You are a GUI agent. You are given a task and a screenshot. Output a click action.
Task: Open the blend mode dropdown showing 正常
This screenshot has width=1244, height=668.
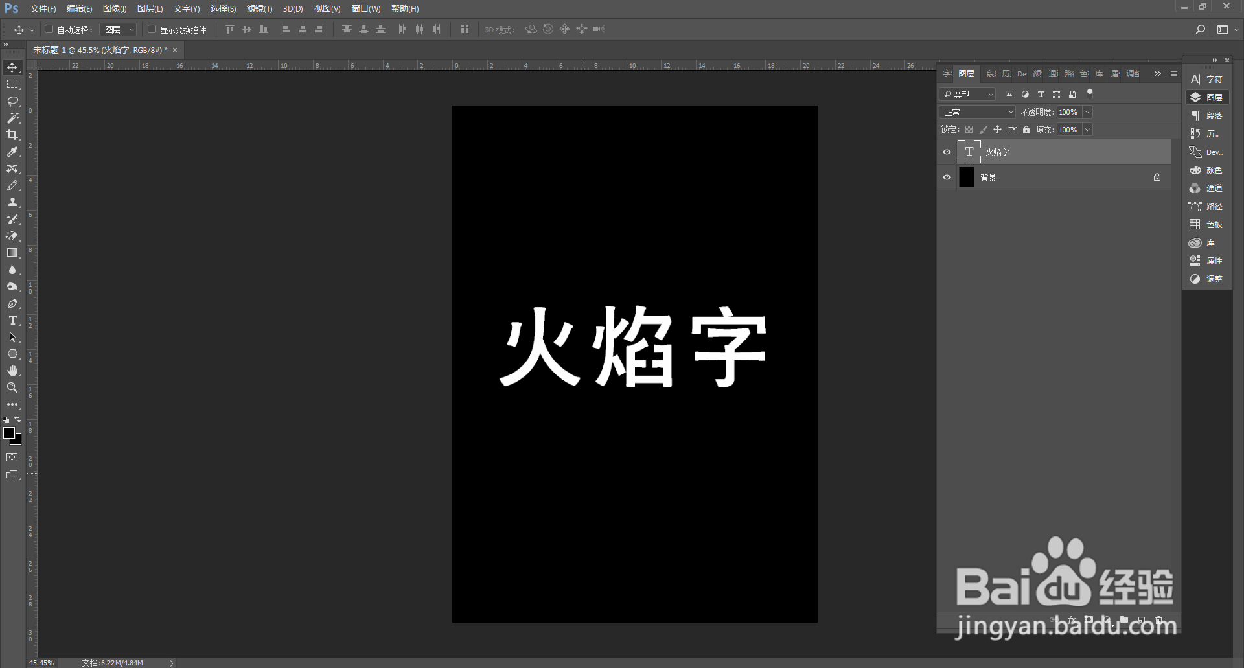(976, 111)
